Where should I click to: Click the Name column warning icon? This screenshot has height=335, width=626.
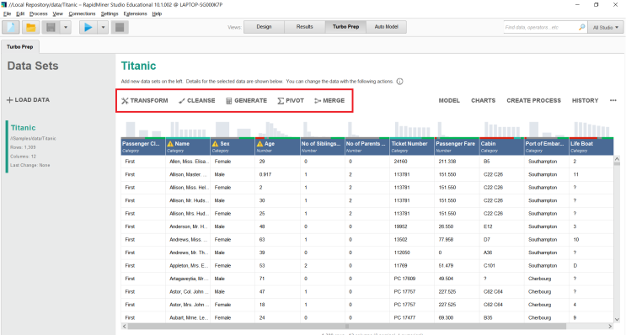(170, 144)
